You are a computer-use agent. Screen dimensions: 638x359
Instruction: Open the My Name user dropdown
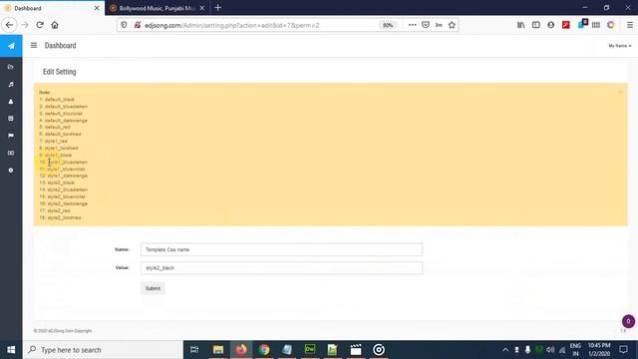click(x=620, y=46)
